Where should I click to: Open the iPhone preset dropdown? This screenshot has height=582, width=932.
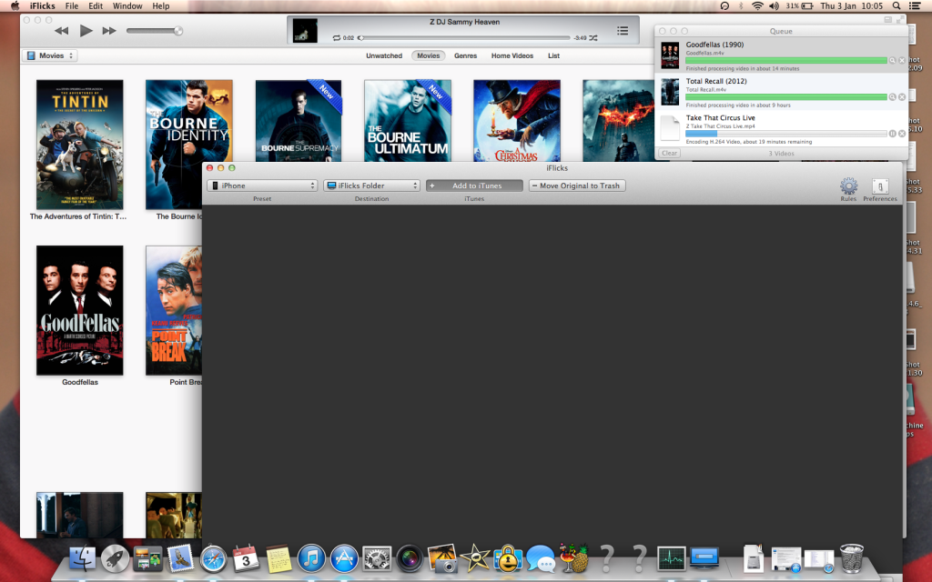coord(262,186)
